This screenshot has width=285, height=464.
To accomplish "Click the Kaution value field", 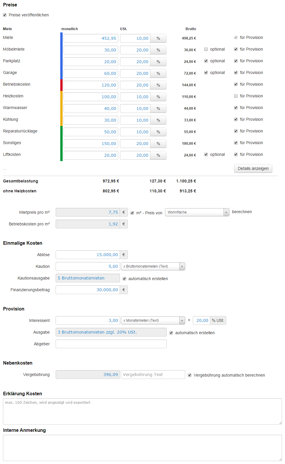I will point(88,266).
